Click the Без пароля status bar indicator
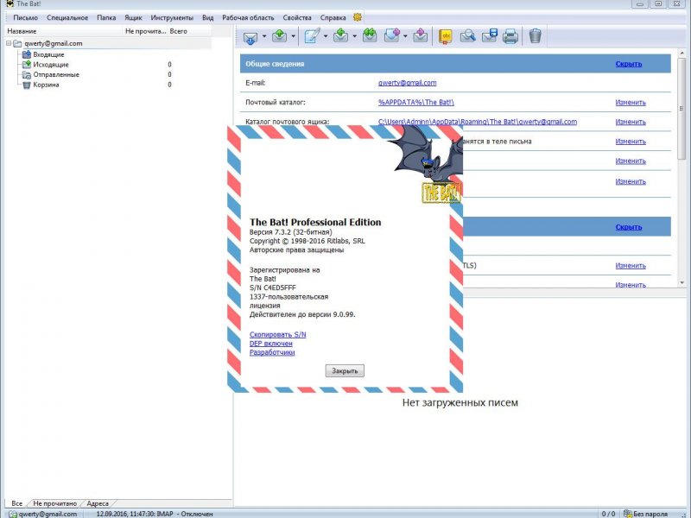 (645, 514)
